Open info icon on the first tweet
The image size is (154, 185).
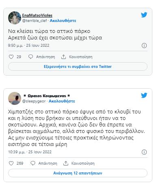[x=144, y=46]
